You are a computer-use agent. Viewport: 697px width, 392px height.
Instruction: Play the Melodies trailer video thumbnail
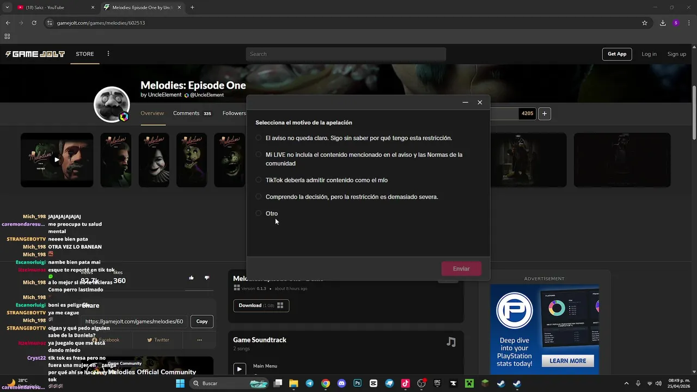click(57, 160)
